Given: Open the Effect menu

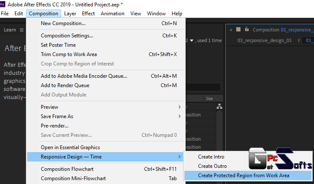Looking at the screenshot, I should [x=88, y=14].
